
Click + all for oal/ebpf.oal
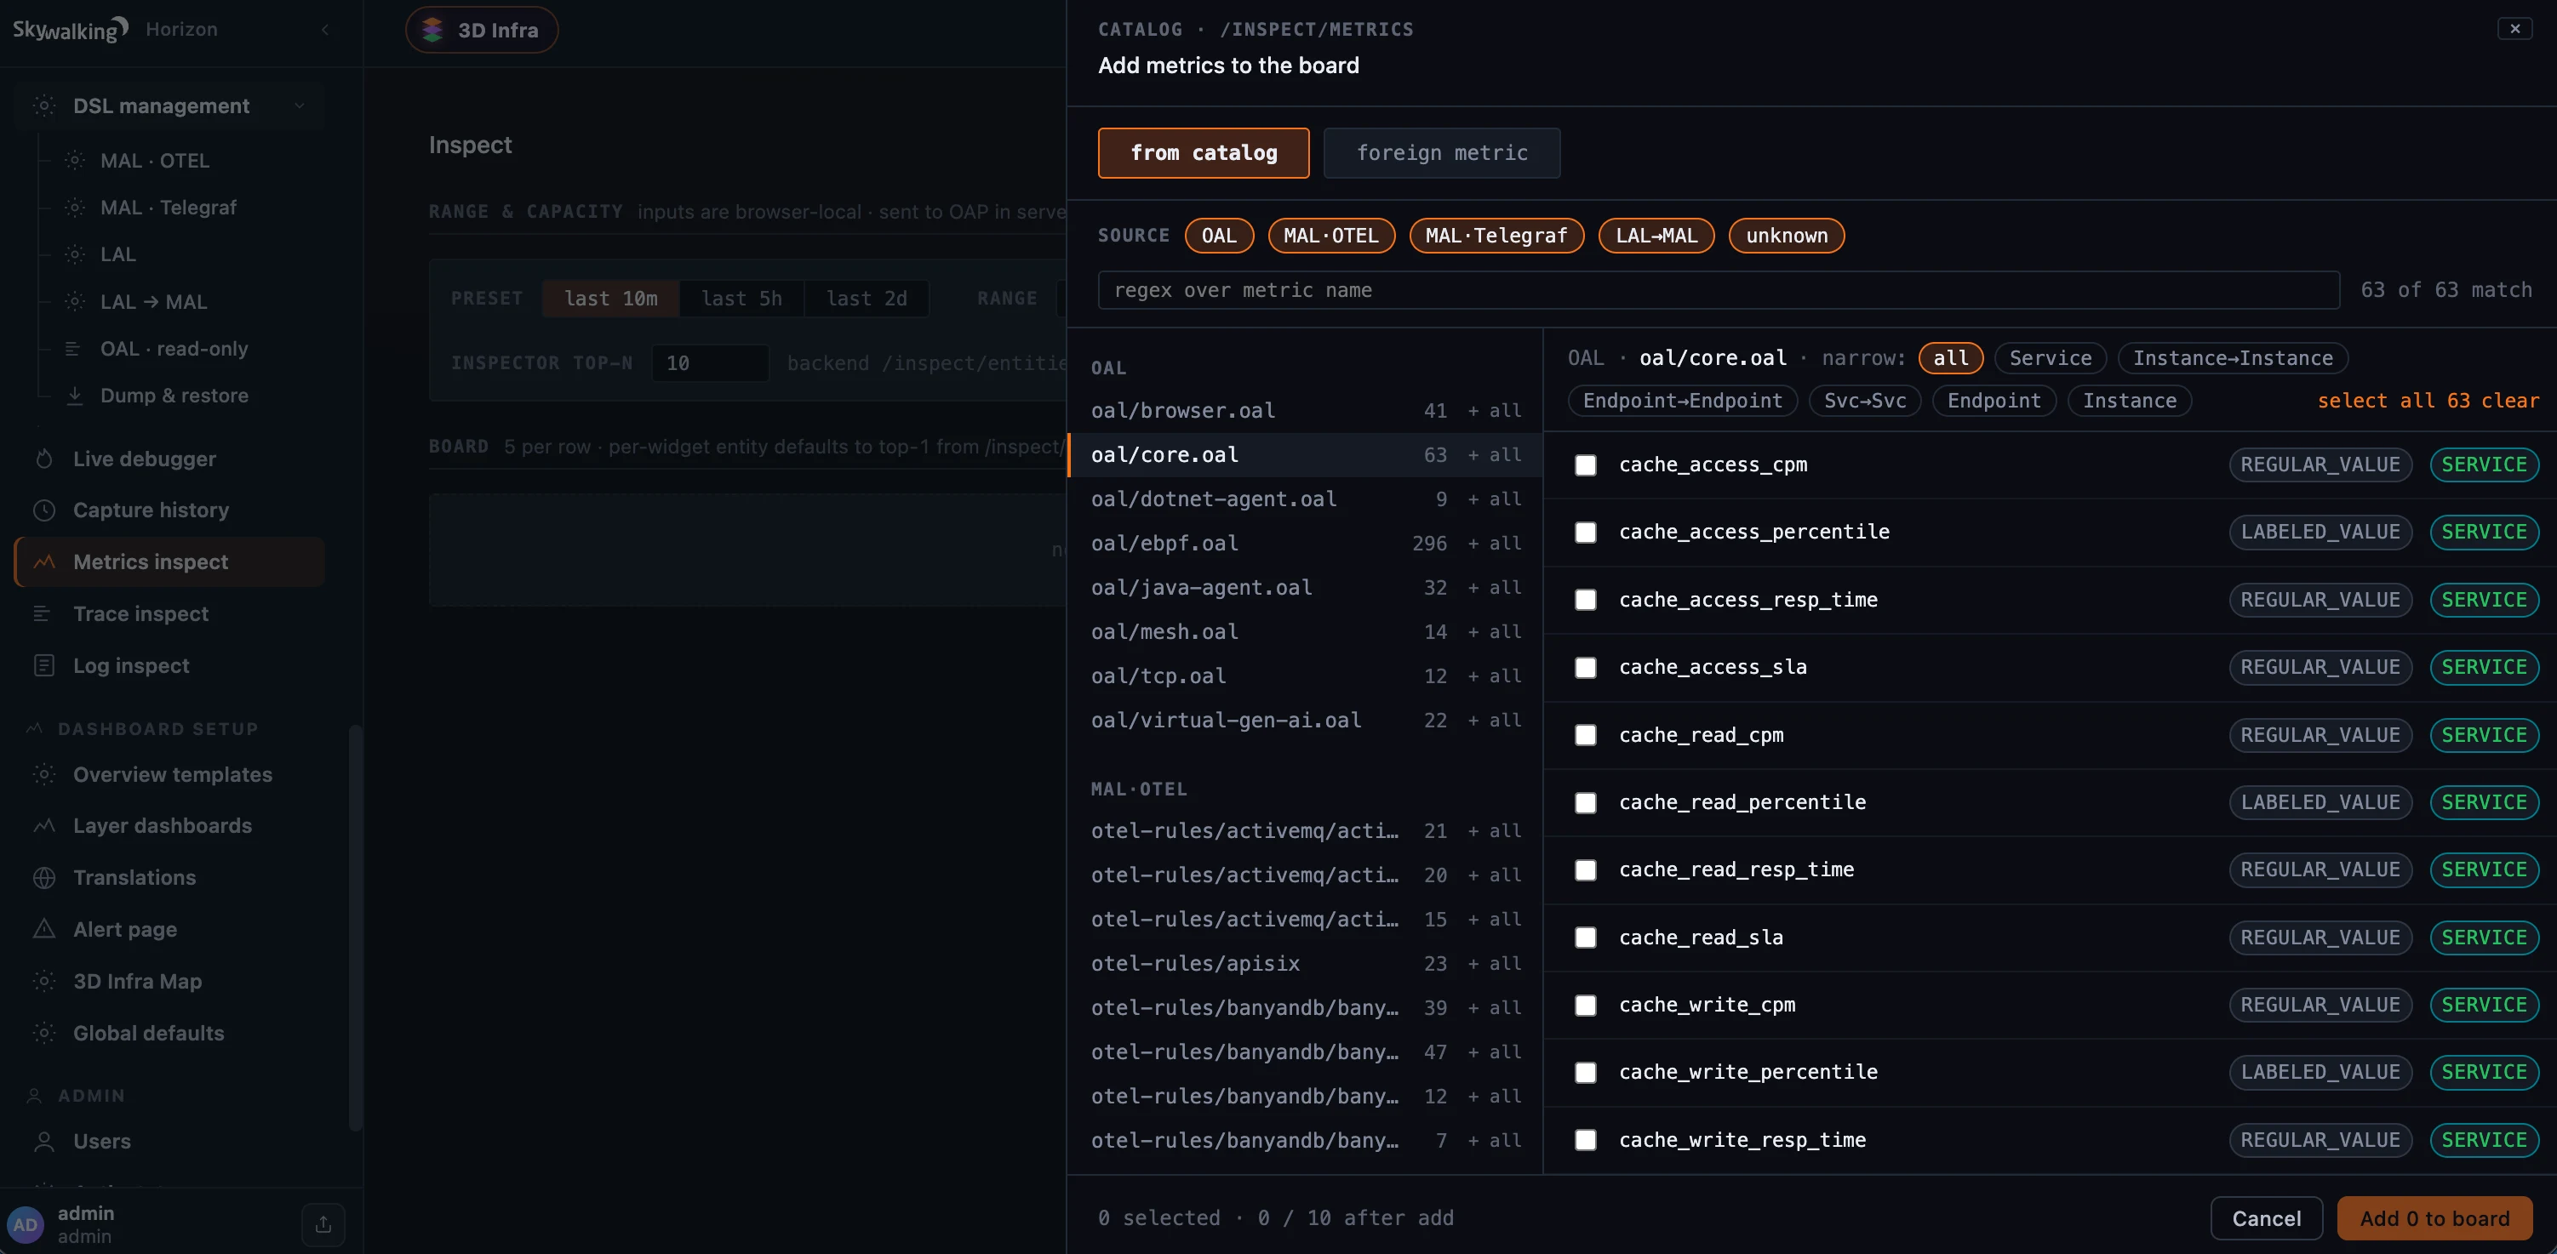1494,543
